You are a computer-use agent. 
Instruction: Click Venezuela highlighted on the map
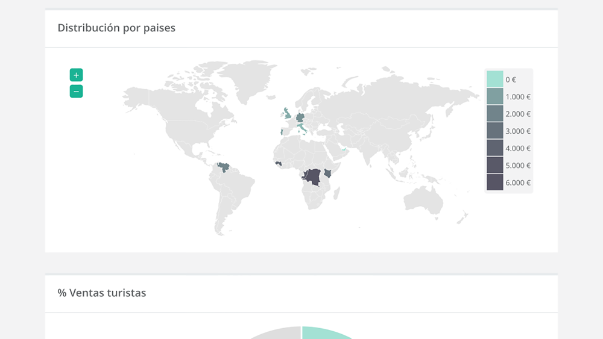pos(224,167)
